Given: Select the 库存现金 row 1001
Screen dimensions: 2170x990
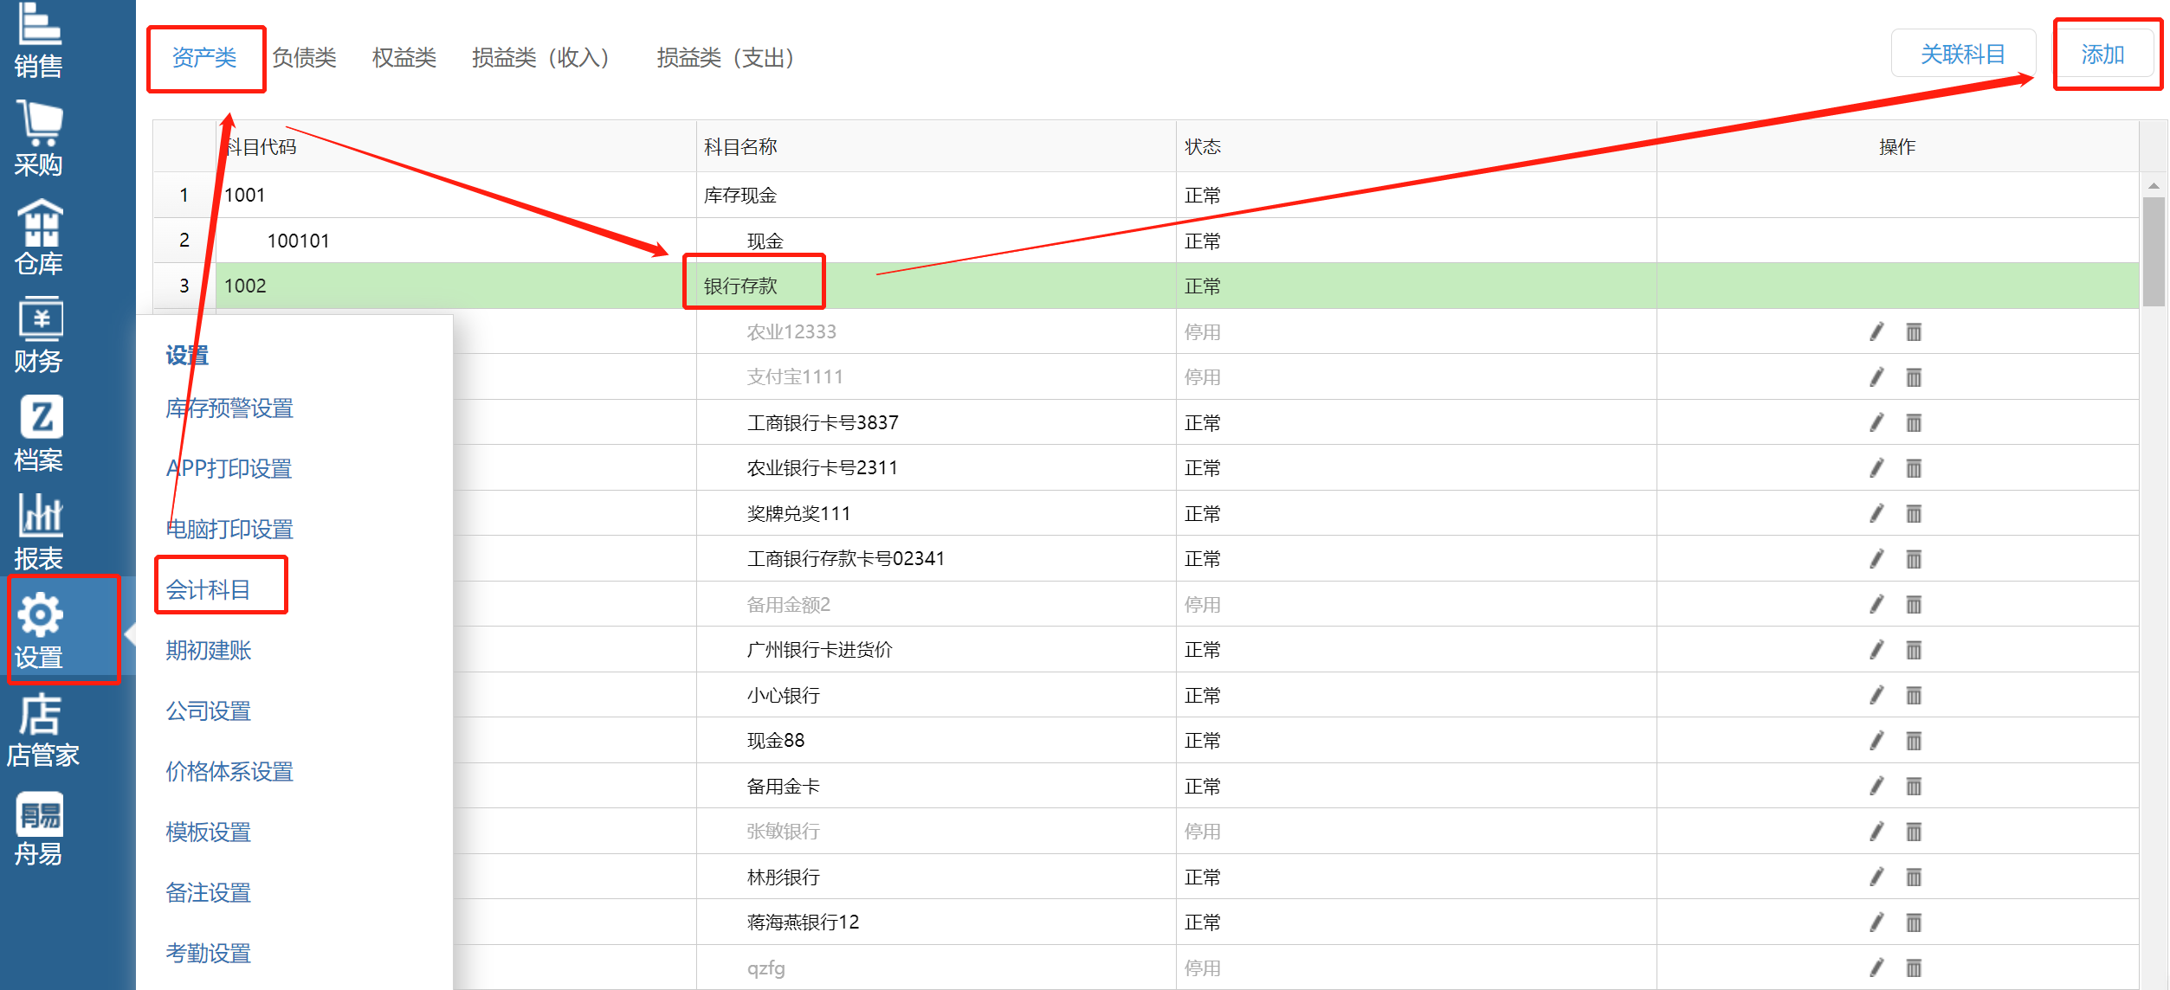Looking at the screenshot, I should (x=1146, y=195).
